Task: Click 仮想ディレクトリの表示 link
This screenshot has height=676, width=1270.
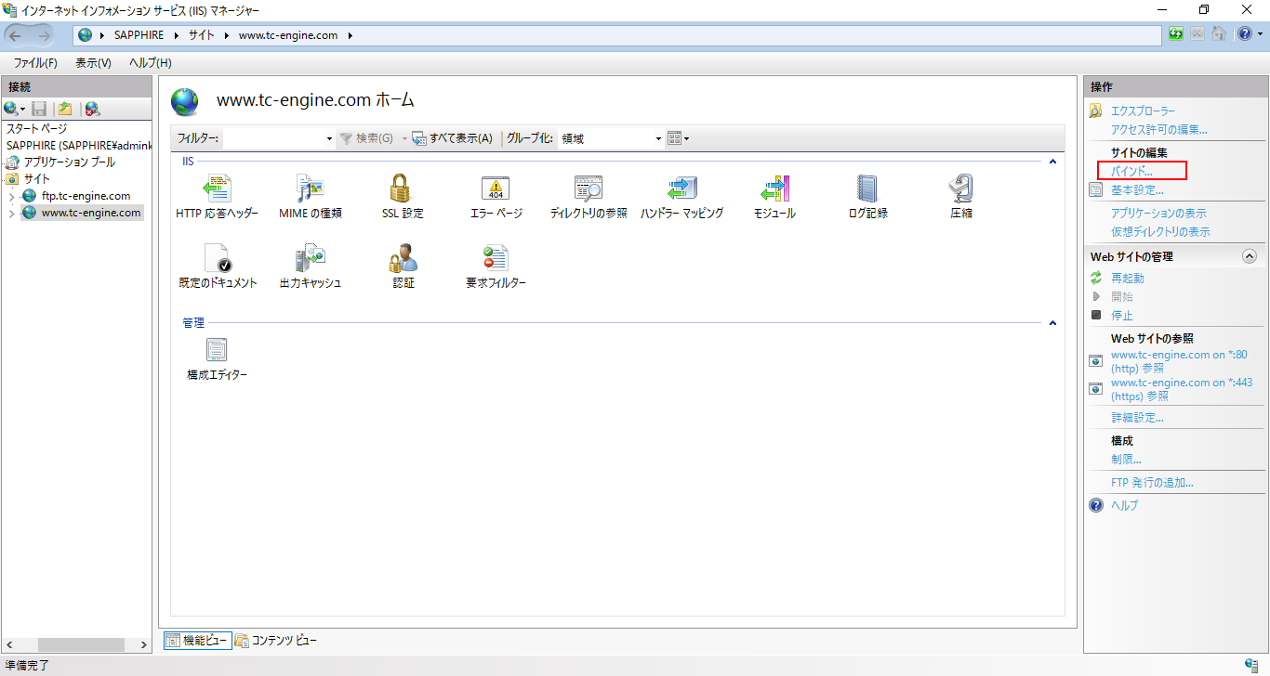Action: [1160, 231]
